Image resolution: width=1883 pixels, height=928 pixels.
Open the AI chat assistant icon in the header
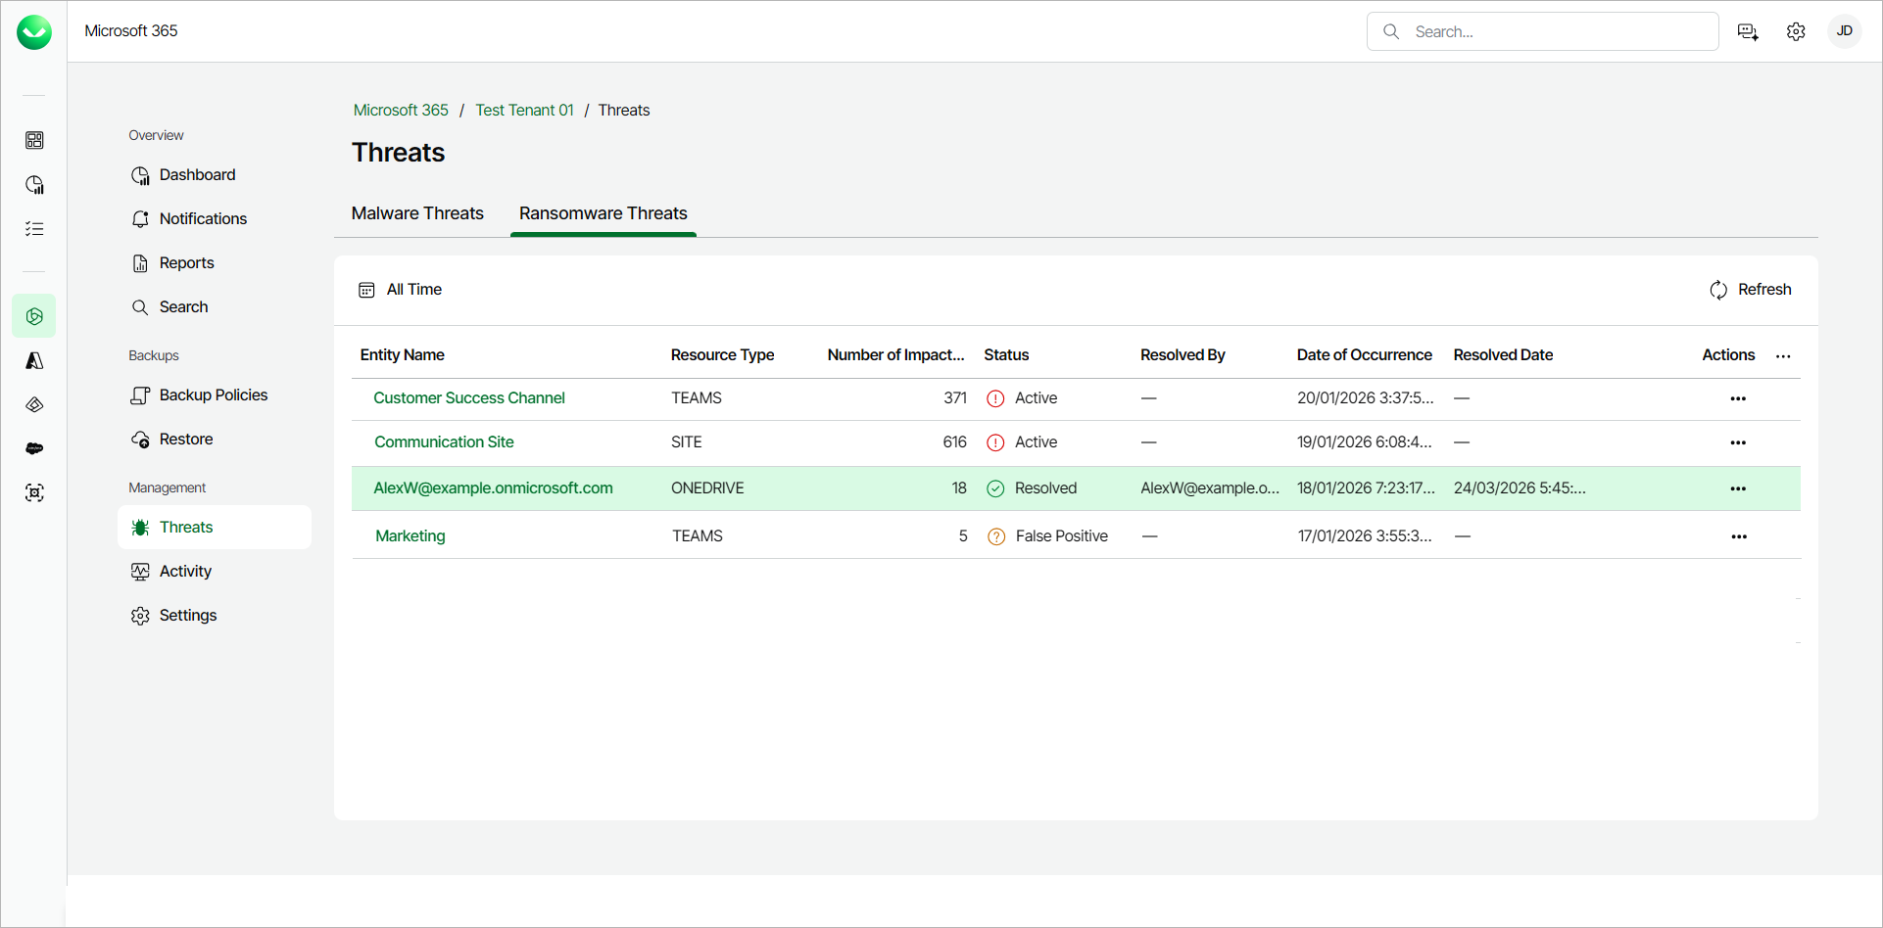1747,31
